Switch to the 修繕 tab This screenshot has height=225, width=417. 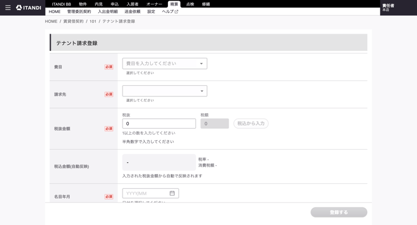point(206,4)
